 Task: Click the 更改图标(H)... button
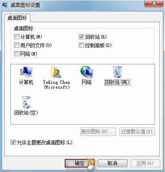pos(98,132)
